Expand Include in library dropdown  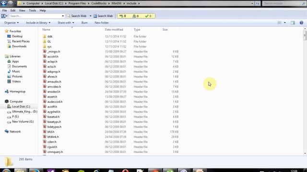click(38, 23)
